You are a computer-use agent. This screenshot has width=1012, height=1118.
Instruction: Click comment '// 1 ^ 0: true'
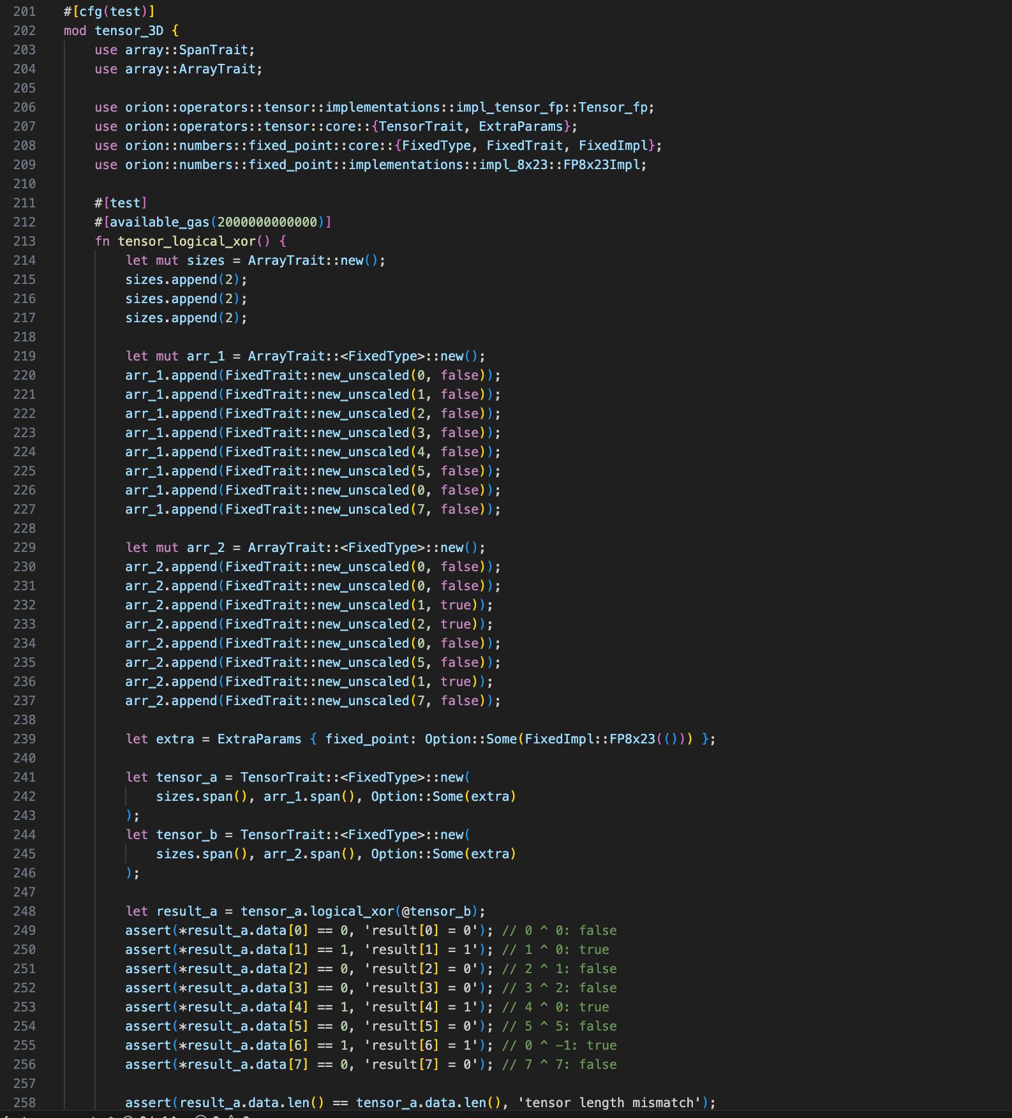point(555,950)
